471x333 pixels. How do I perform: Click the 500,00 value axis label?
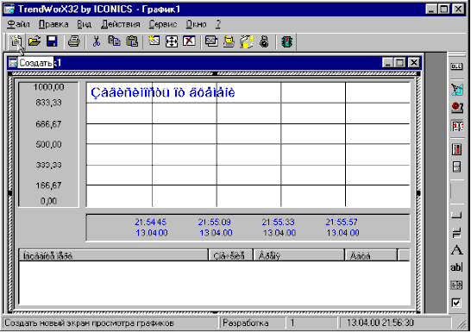click(x=48, y=144)
